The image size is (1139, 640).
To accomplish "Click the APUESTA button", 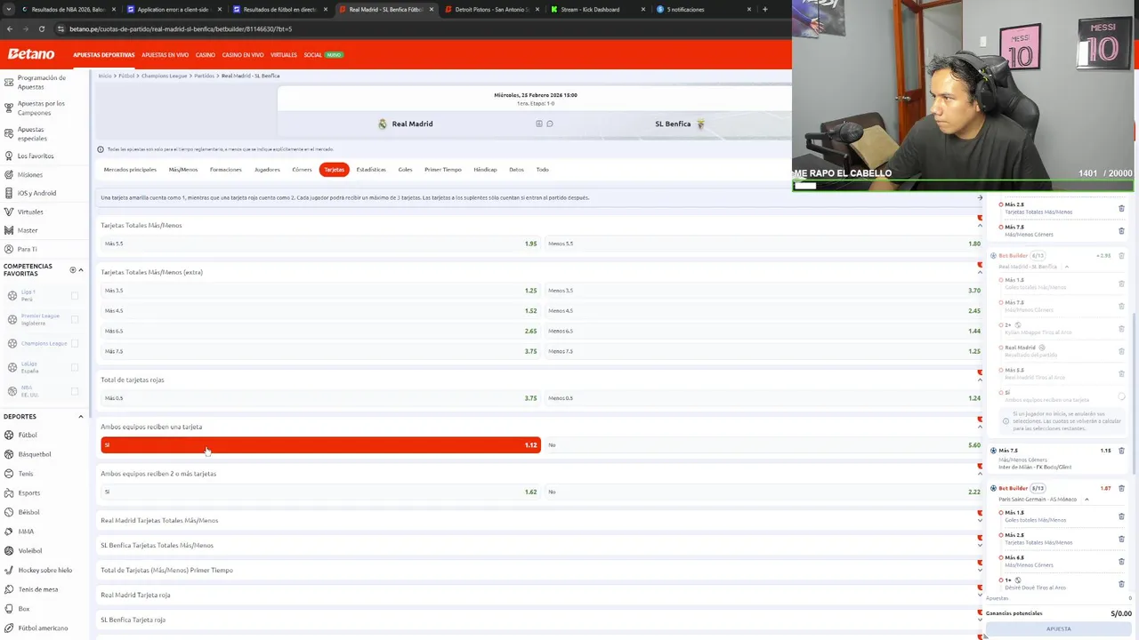I will coord(1058,628).
